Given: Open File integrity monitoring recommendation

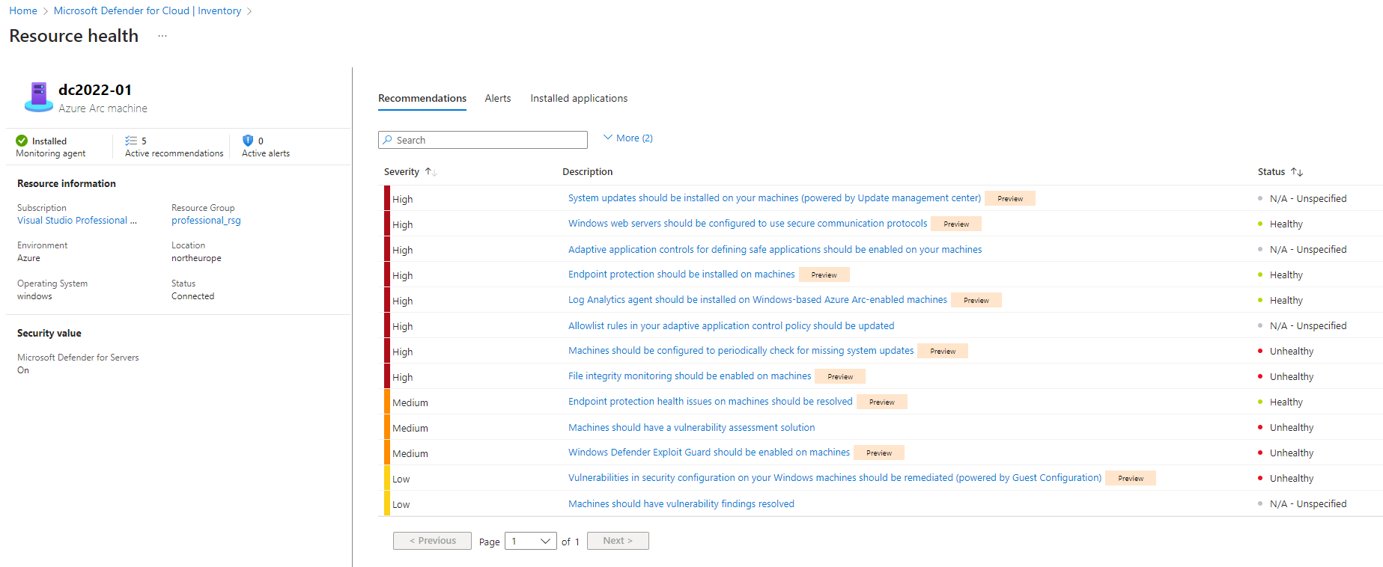Looking at the screenshot, I should coord(689,376).
